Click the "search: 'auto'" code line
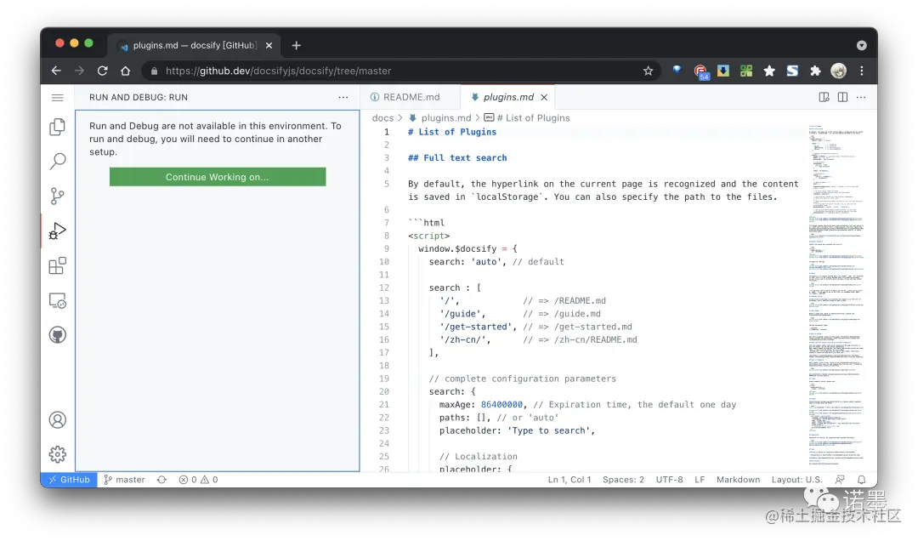918x541 pixels. (496, 261)
